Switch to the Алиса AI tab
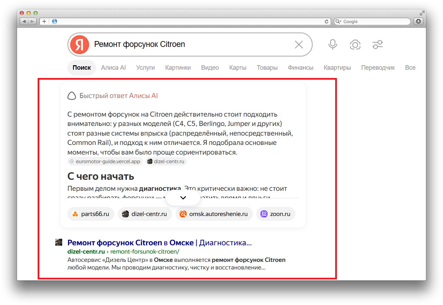 (x=113, y=68)
